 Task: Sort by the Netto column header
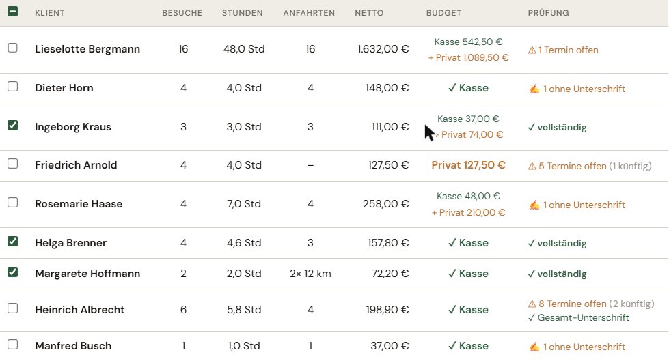point(369,13)
